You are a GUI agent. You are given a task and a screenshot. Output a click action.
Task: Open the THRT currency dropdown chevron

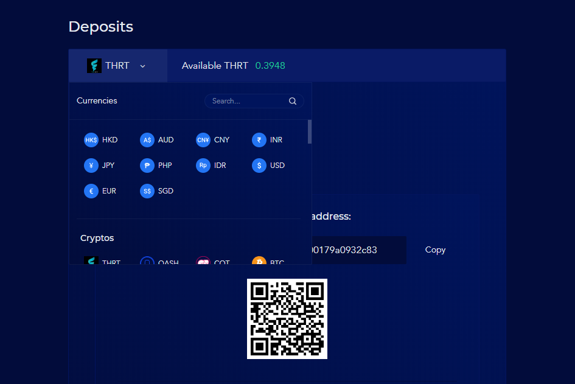pos(142,66)
